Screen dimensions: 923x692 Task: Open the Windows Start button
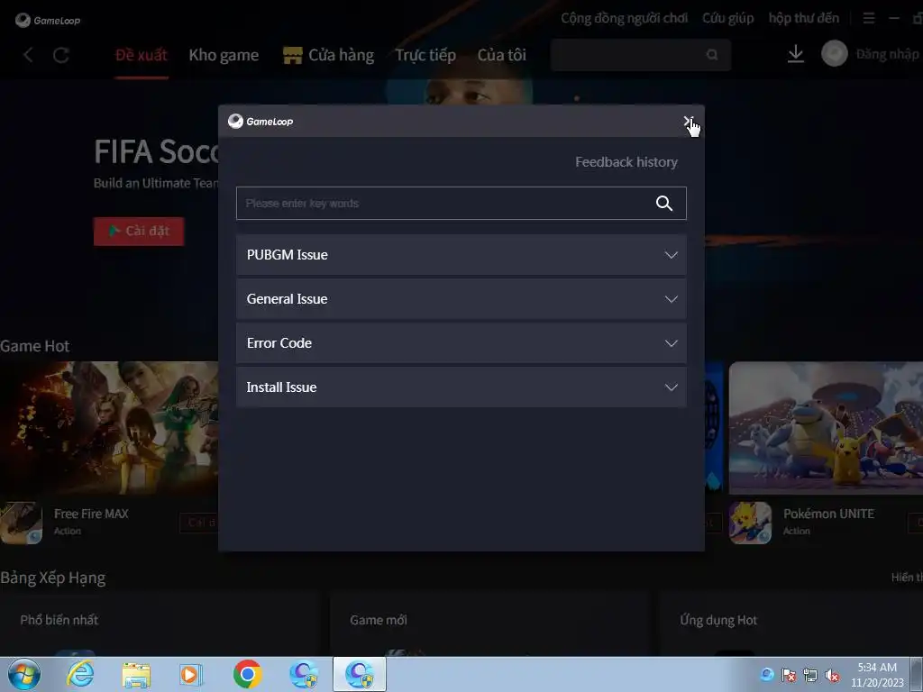(24, 674)
